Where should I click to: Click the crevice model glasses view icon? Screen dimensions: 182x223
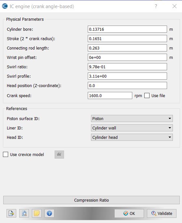59,154
